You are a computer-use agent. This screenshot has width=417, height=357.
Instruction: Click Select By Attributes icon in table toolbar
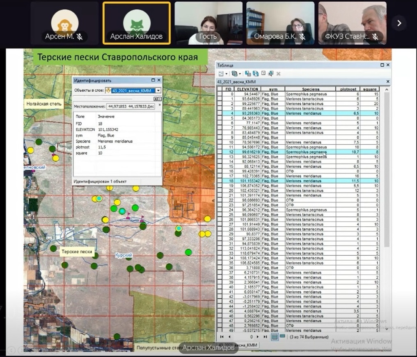click(248, 74)
